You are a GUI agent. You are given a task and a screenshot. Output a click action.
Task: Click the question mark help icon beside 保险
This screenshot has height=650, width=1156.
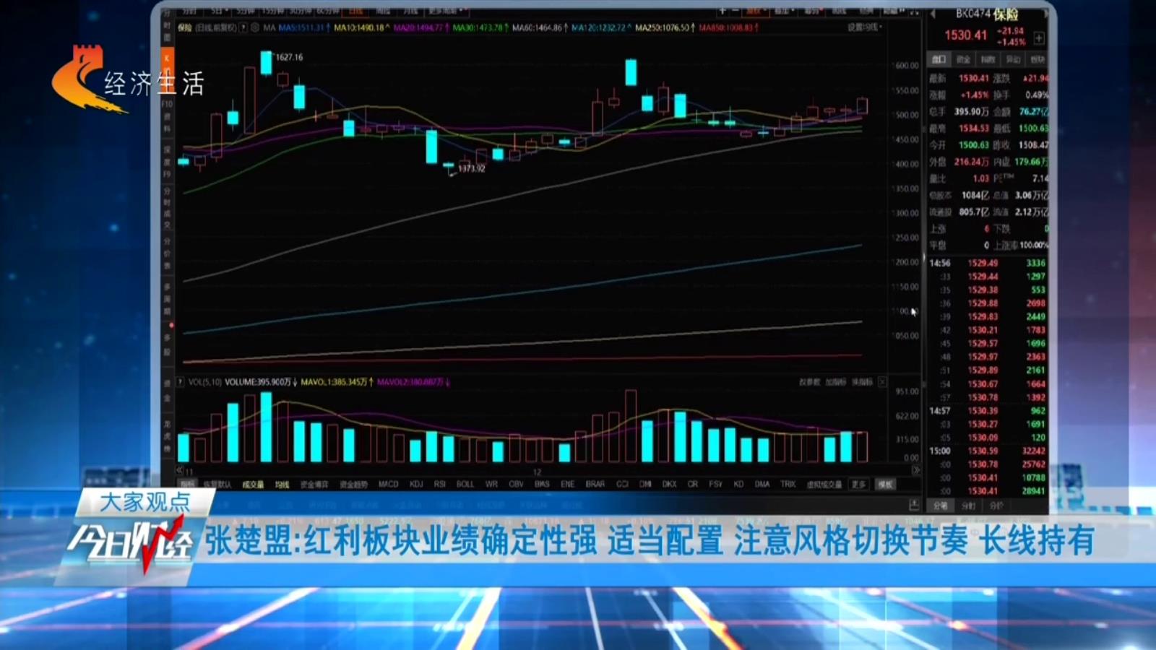[x=243, y=27]
